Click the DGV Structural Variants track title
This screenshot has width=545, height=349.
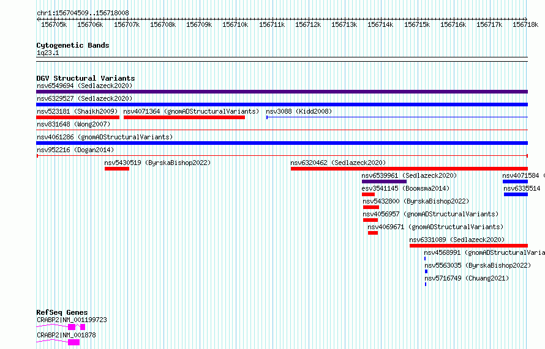(x=86, y=78)
